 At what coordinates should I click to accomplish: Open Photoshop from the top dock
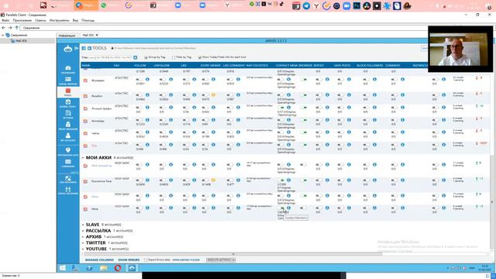point(356,5)
